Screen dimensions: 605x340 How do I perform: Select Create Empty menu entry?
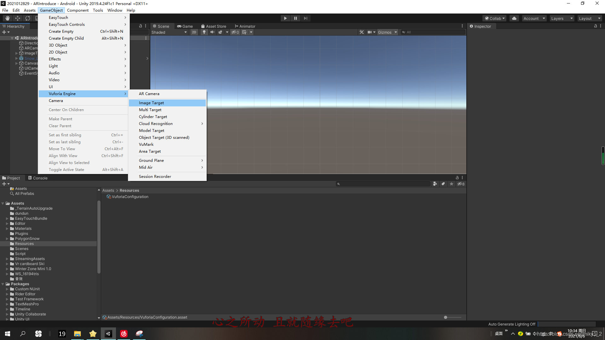coord(84,31)
